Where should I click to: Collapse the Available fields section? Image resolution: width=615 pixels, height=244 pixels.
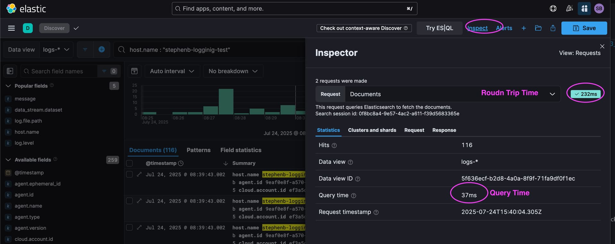tap(8, 160)
